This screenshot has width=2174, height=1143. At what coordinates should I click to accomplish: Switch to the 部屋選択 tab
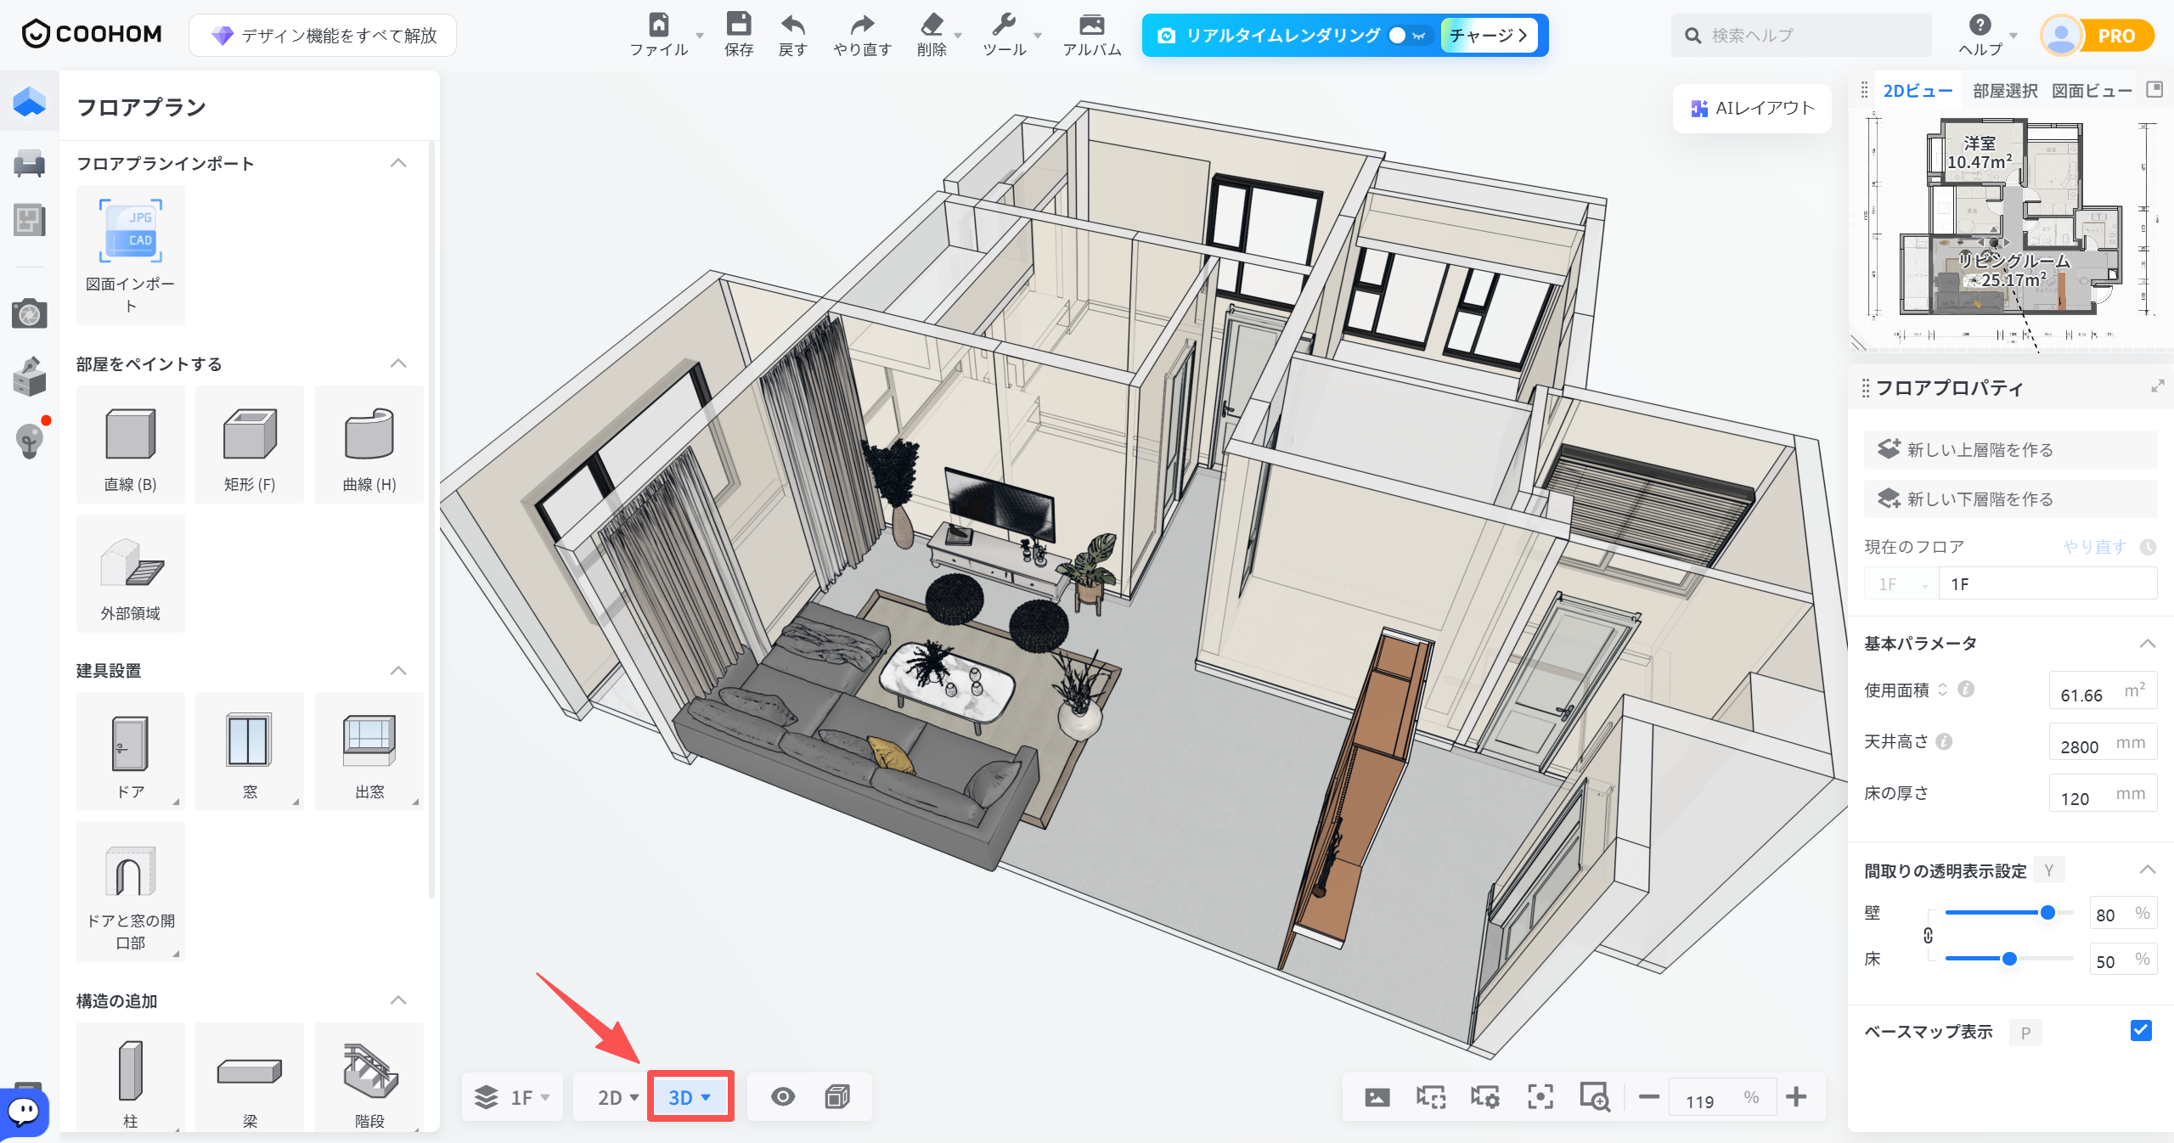[2004, 91]
